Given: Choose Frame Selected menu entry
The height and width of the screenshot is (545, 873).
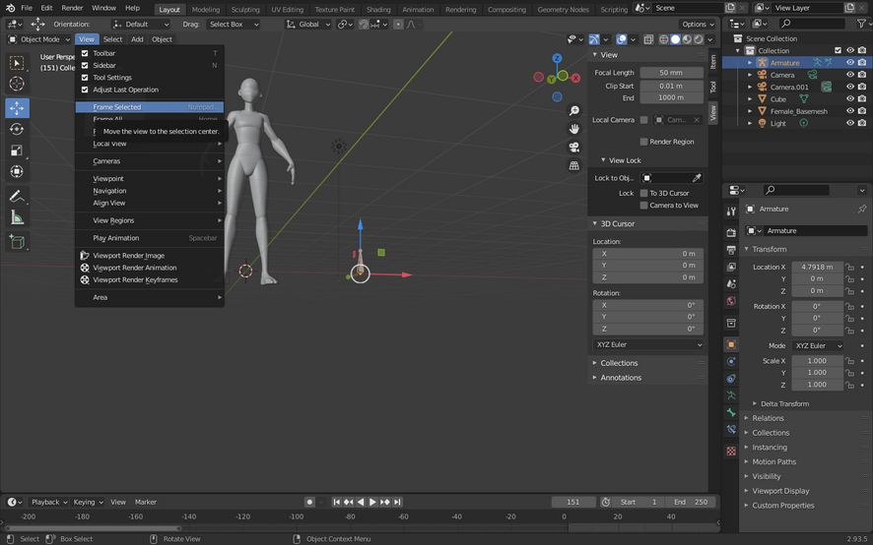Looking at the screenshot, I should click(150, 107).
